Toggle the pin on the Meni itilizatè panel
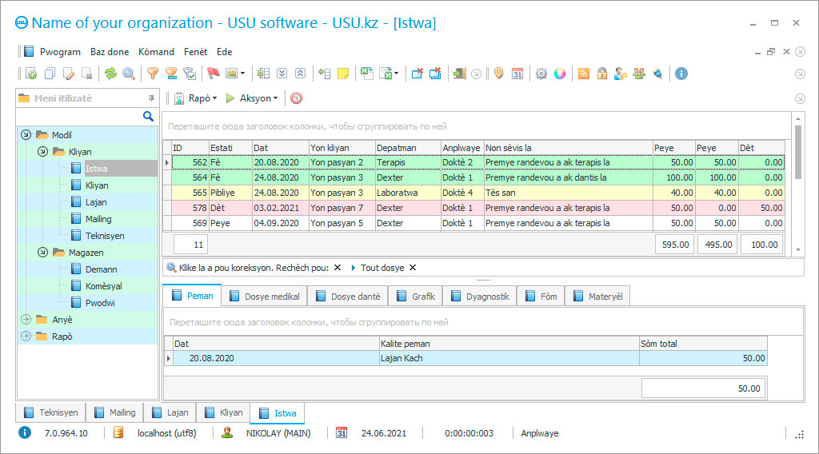This screenshot has width=819, height=454. pyautogui.click(x=151, y=98)
